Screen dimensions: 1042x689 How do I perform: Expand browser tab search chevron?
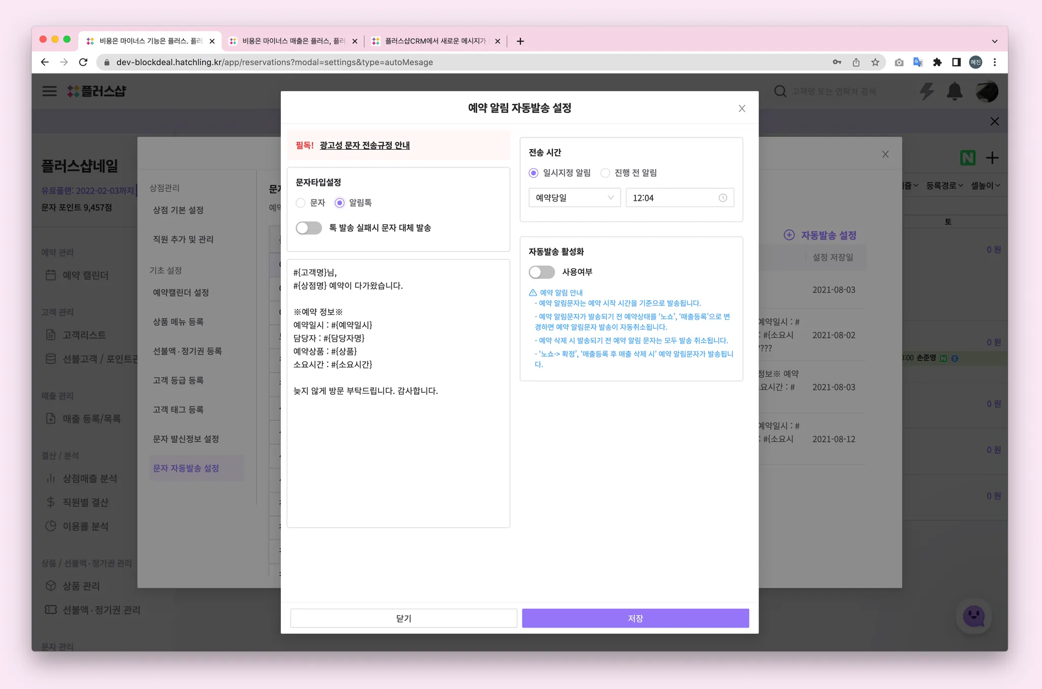[995, 41]
